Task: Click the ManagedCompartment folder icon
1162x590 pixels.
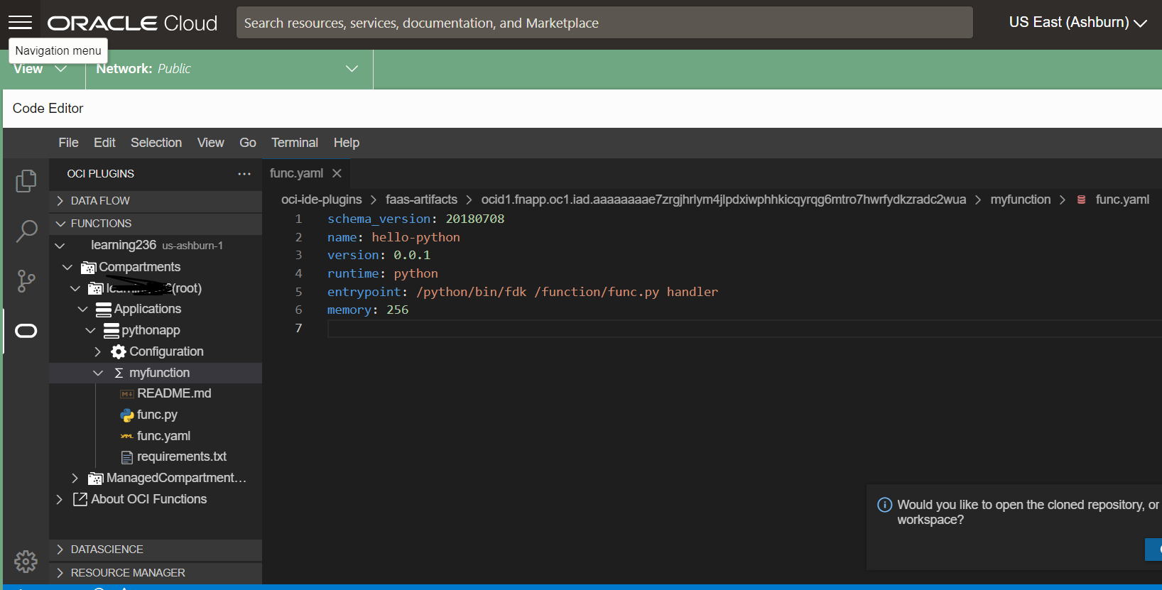Action: coord(96,479)
